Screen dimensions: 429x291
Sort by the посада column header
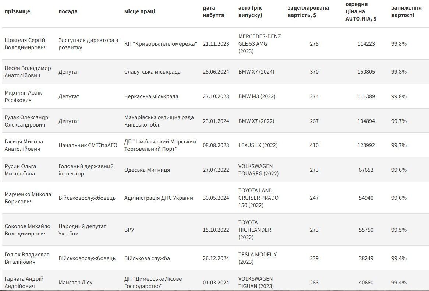tap(68, 11)
